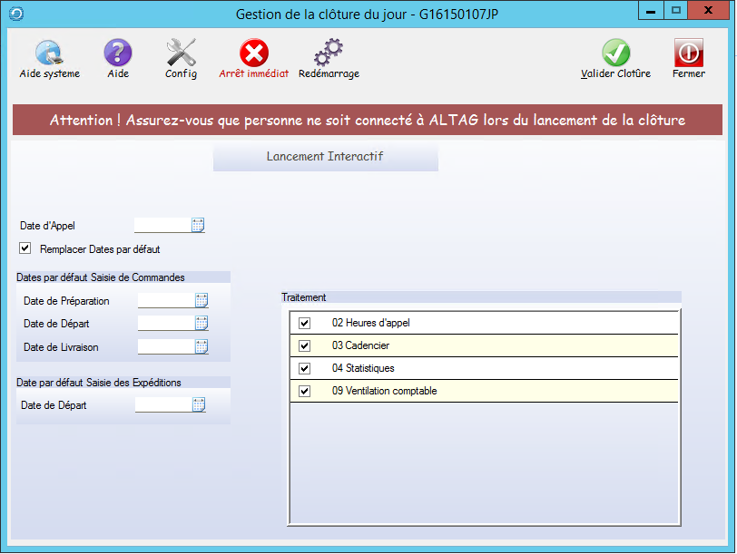Open the application icon in the title bar

point(15,14)
